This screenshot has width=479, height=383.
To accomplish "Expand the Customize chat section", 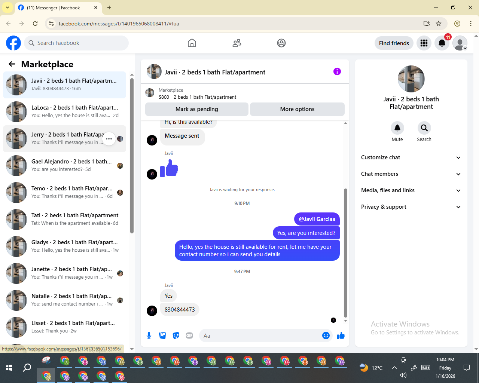I will [x=411, y=157].
